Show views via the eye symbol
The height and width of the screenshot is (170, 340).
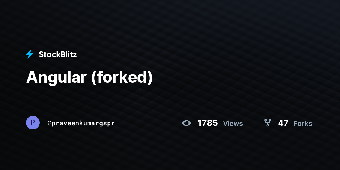186,123
